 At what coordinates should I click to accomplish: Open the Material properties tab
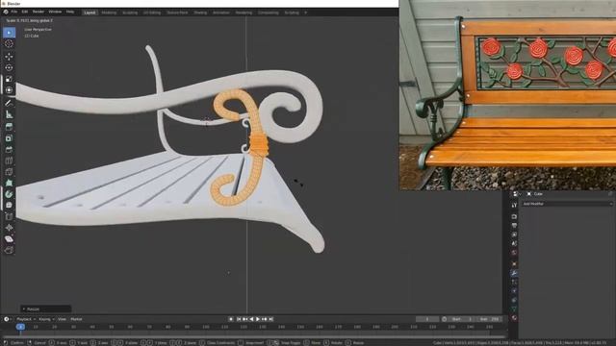(x=514, y=318)
